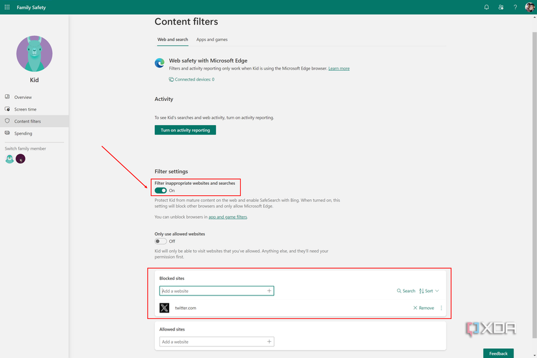Click the X logo beside twitter.com
The height and width of the screenshot is (358, 537).
coord(165,308)
